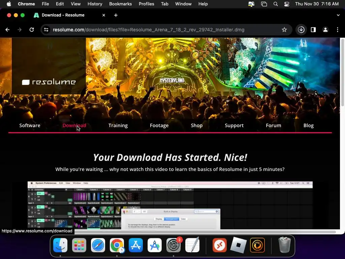Open App Store from the Dock
Screen dimensions: 345x259
point(136,245)
